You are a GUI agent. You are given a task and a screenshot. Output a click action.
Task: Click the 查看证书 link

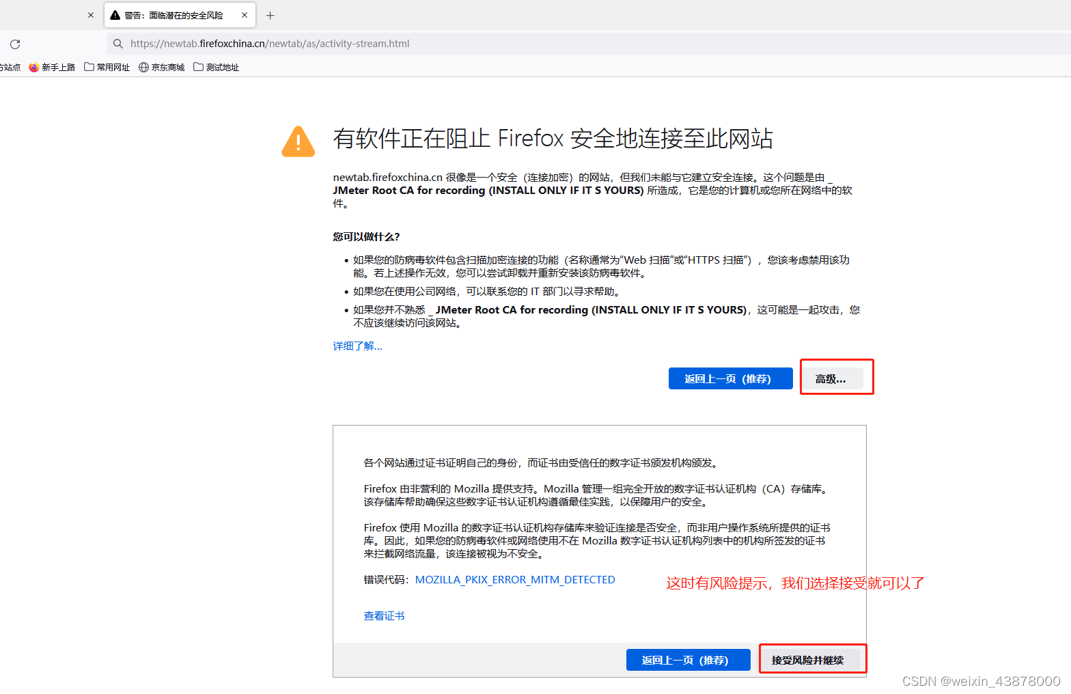pos(384,615)
